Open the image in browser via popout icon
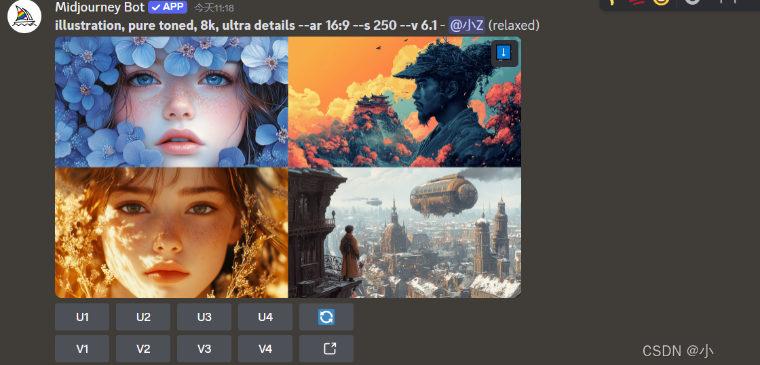760x365 pixels. tap(326, 349)
